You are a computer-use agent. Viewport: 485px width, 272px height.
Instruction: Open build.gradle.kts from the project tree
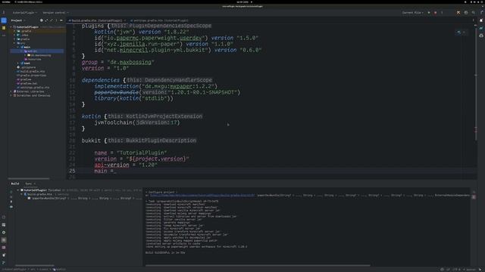[x=32, y=71]
